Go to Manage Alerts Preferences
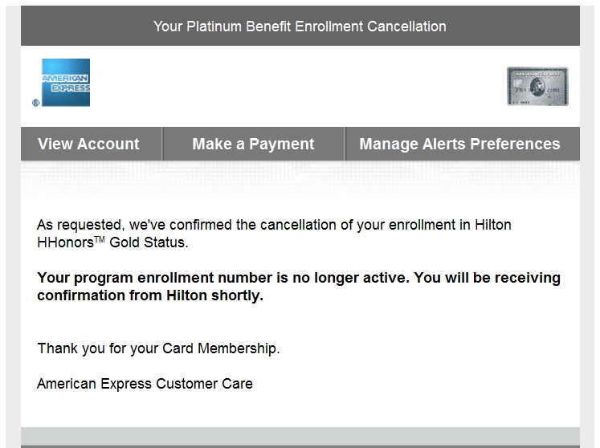Image resolution: width=600 pixels, height=448 pixels. pos(459,145)
